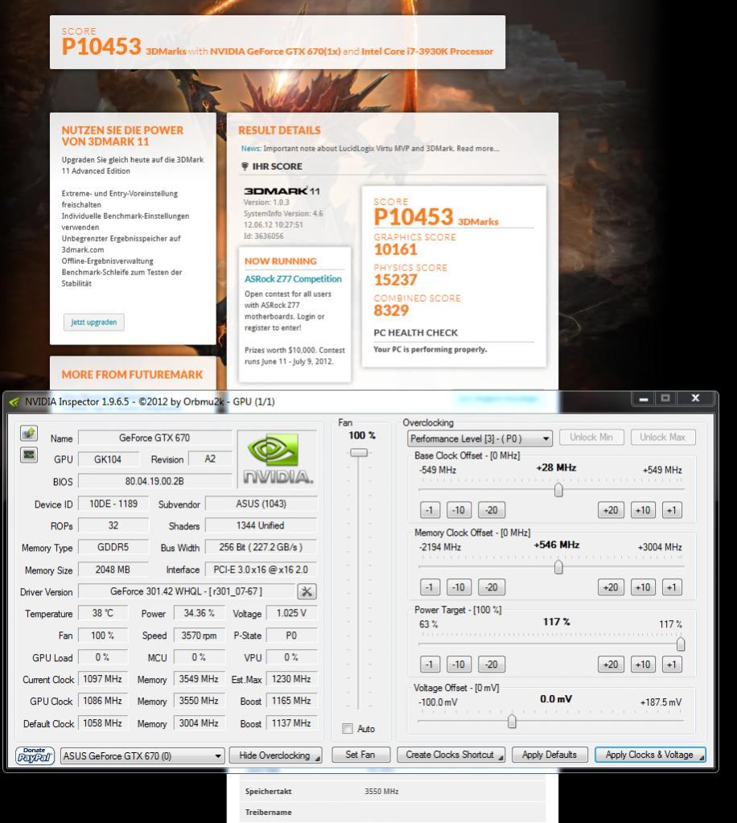Screen dimensions: 737x823
Task: Click the Memory Size value 2048 MB
Action: pos(113,570)
